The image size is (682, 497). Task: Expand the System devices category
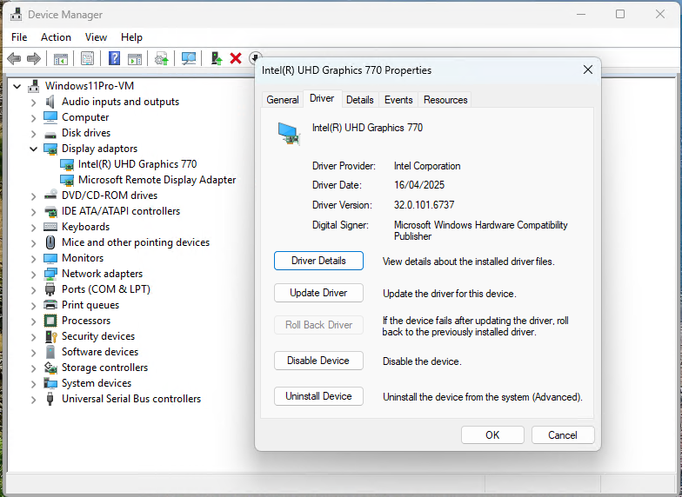pyautogui.click(x=33, y=384)
